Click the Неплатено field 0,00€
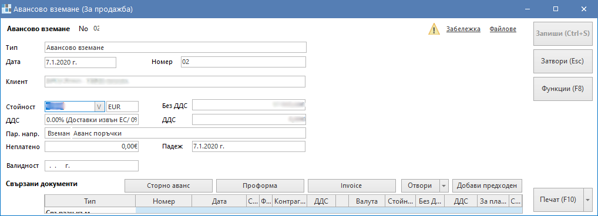The height and width of the screenshot is (216, 598). click(92, 146)
